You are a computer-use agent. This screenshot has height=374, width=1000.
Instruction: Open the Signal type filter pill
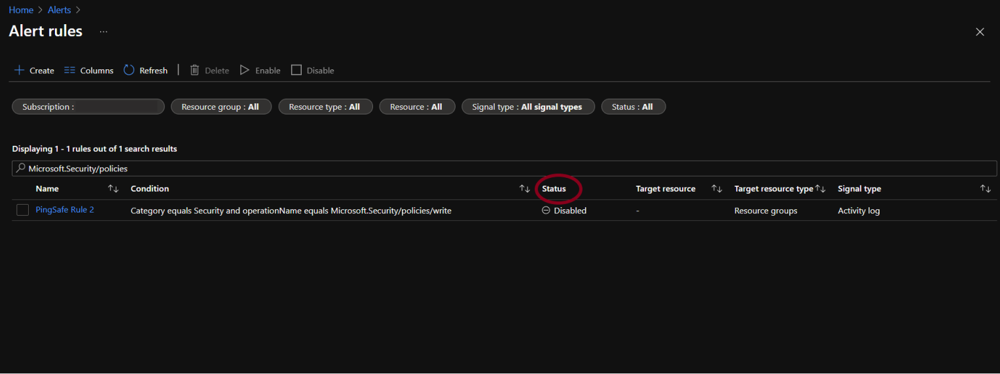tap(527, 107)
